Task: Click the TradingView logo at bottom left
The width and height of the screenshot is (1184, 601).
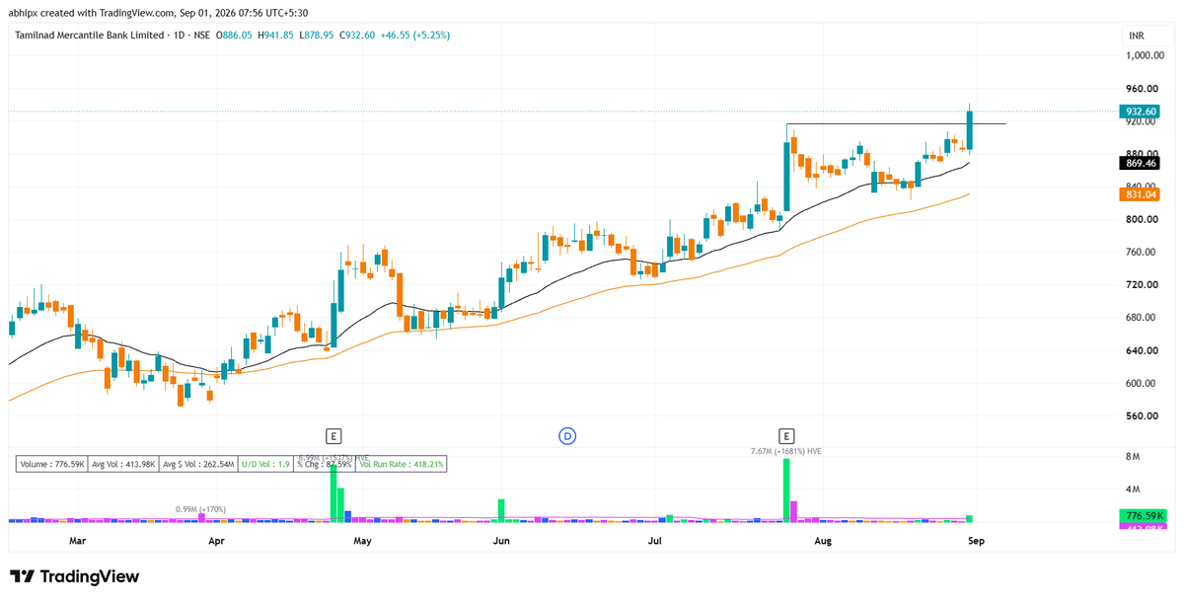Action: tap(75, 576)
